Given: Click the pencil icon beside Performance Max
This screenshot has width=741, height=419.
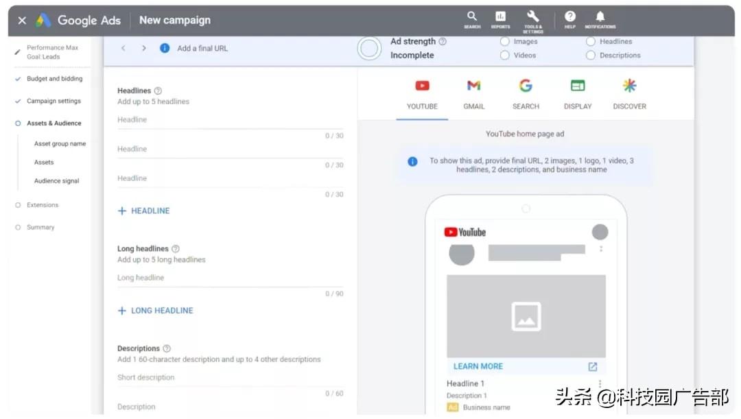Looking at the screenshot, I should (17, 52).
